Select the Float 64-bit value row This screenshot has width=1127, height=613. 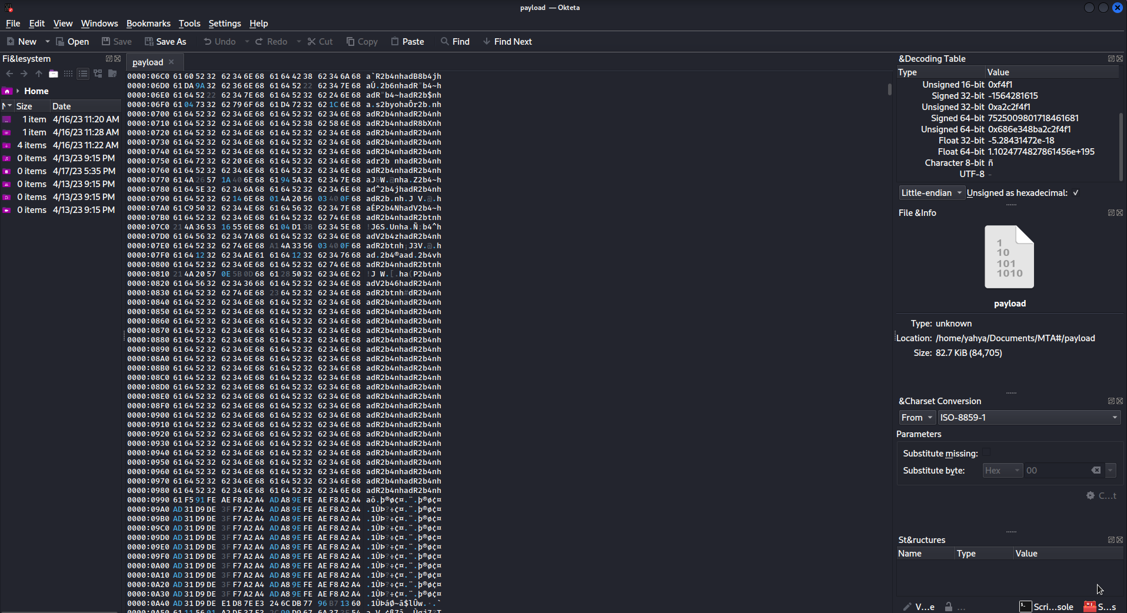pyautogui.click(x=1007, y=152)
